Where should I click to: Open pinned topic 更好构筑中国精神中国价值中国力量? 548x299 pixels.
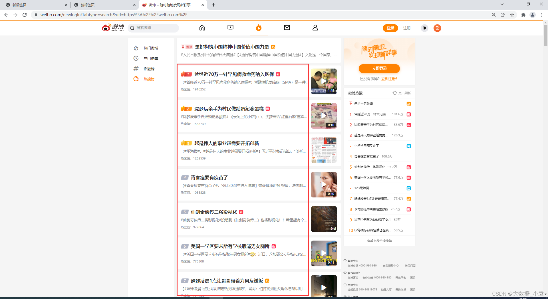click(232, 47)
